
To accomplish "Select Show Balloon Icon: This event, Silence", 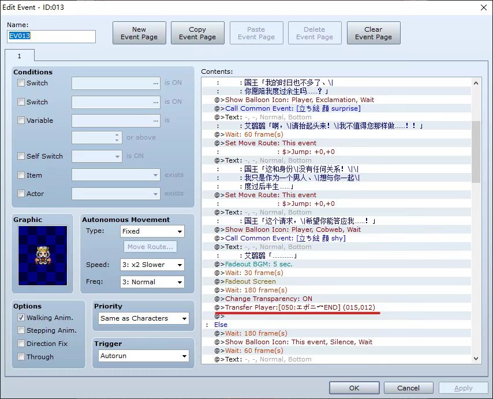I will 337,342.
